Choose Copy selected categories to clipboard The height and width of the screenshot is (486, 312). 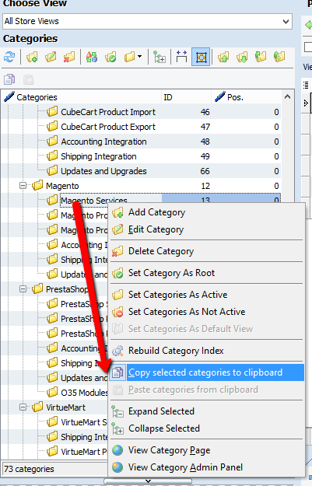tap(205, 372)
